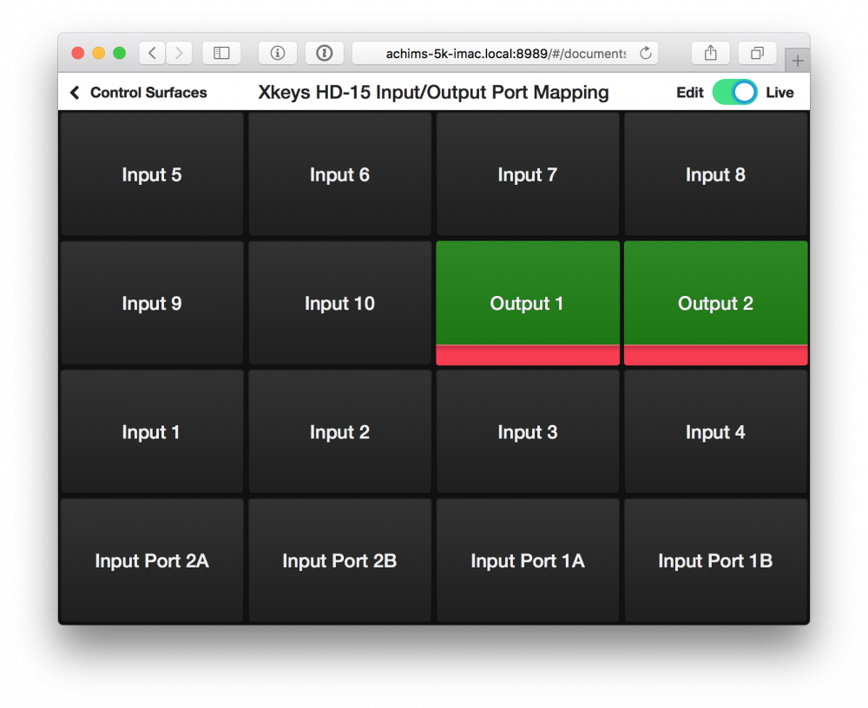Return to Control Surfaces list
This screenshot has width=868, height=708.
coord(148,93)
